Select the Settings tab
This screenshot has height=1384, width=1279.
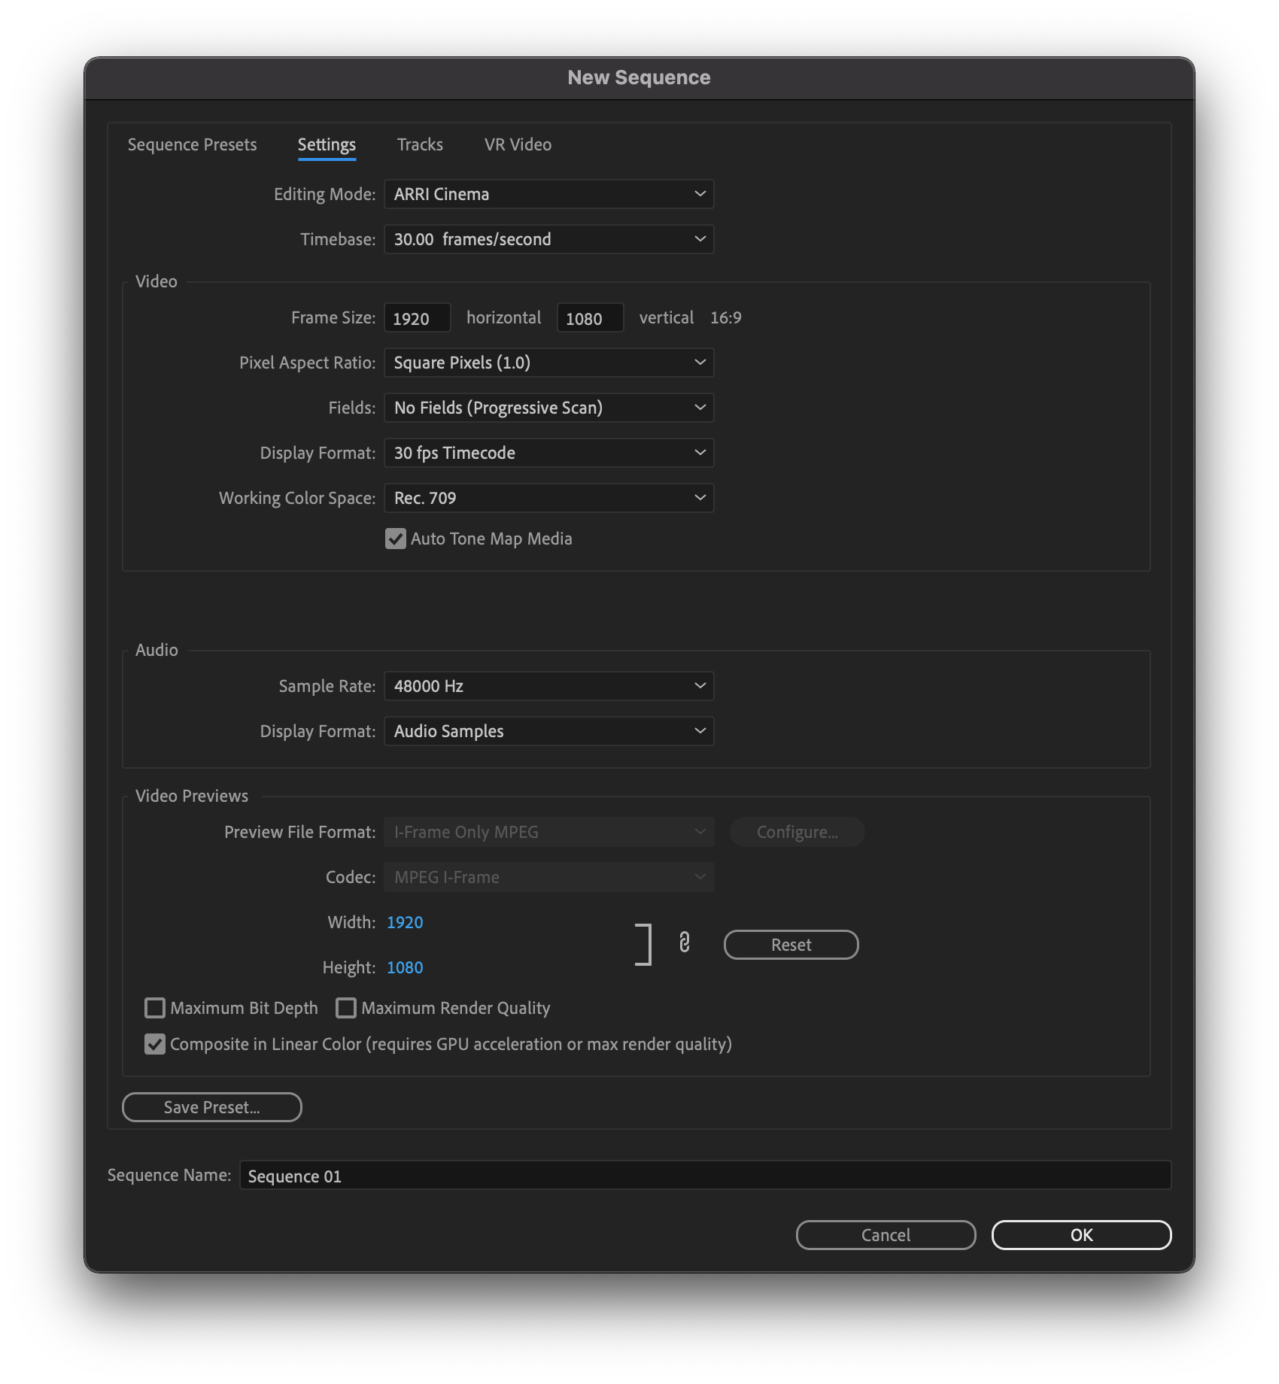[x=327, y=144]
